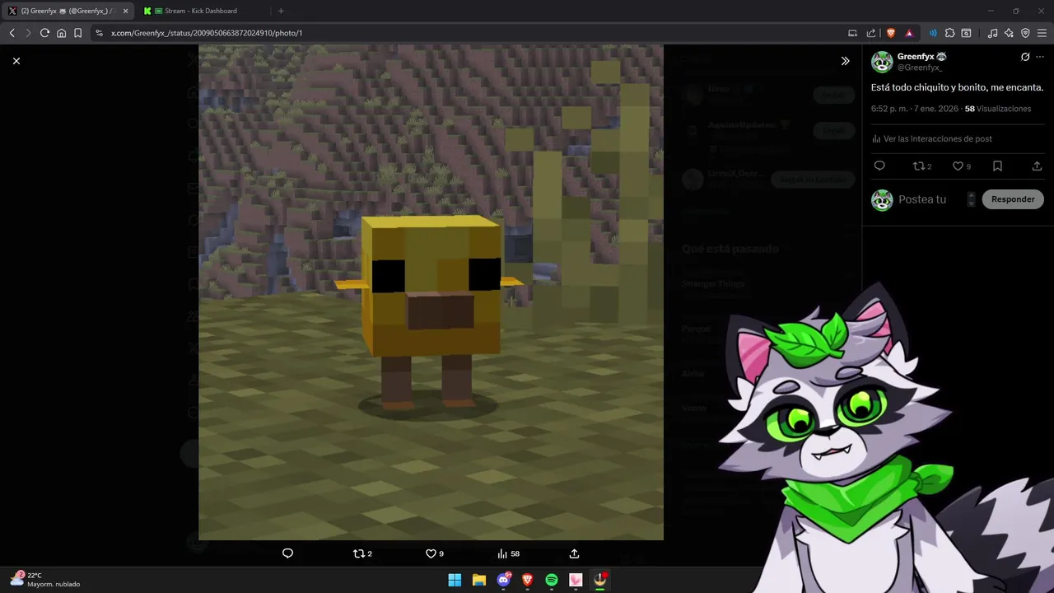Collapse the post side panel with double chevron
The height and width of the screenshot is (593, 1054).
845,61
